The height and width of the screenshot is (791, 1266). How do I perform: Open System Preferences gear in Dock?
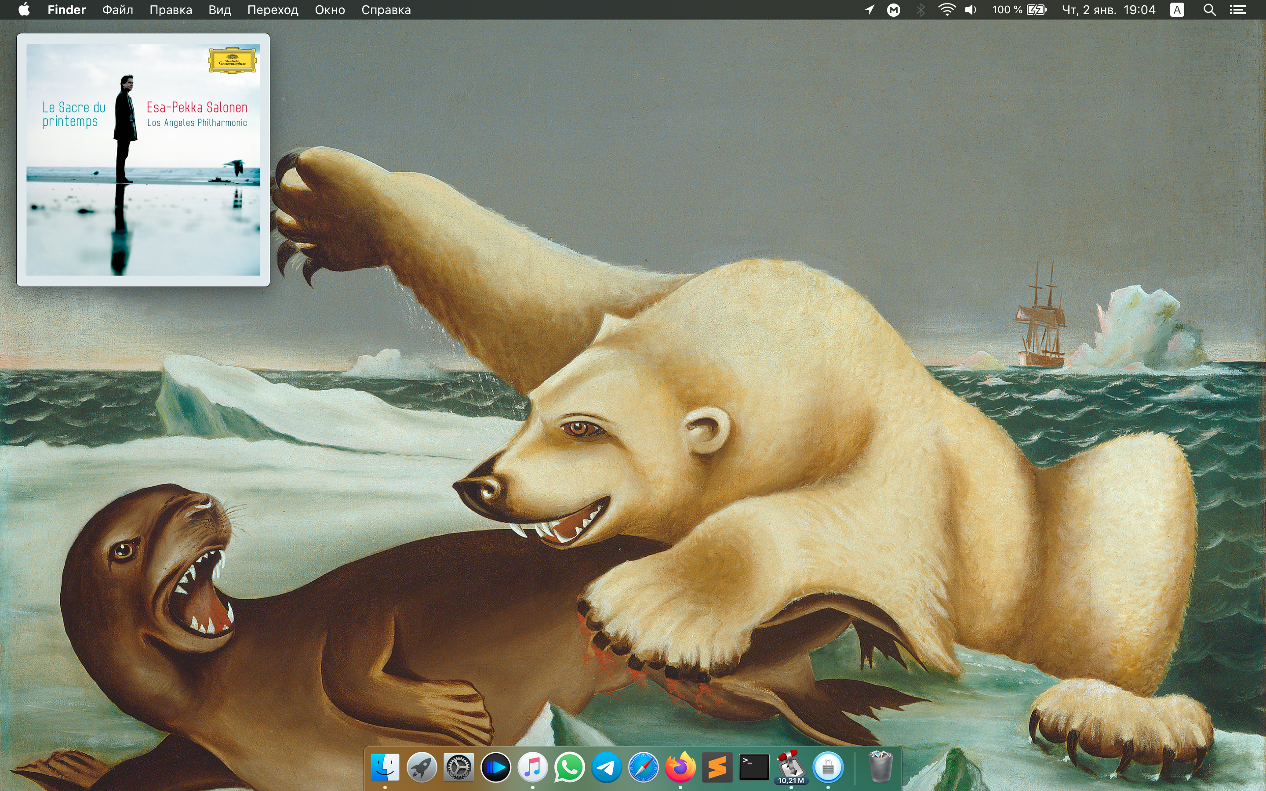point(458,767)
